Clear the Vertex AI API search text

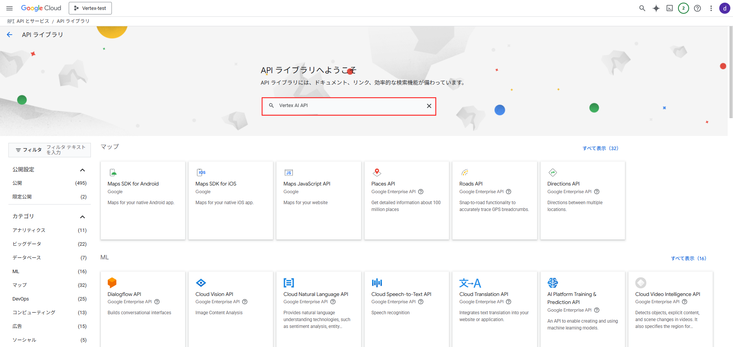[x=429, y=106]
